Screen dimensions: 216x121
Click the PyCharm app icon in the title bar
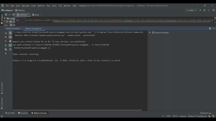(2, 6)
